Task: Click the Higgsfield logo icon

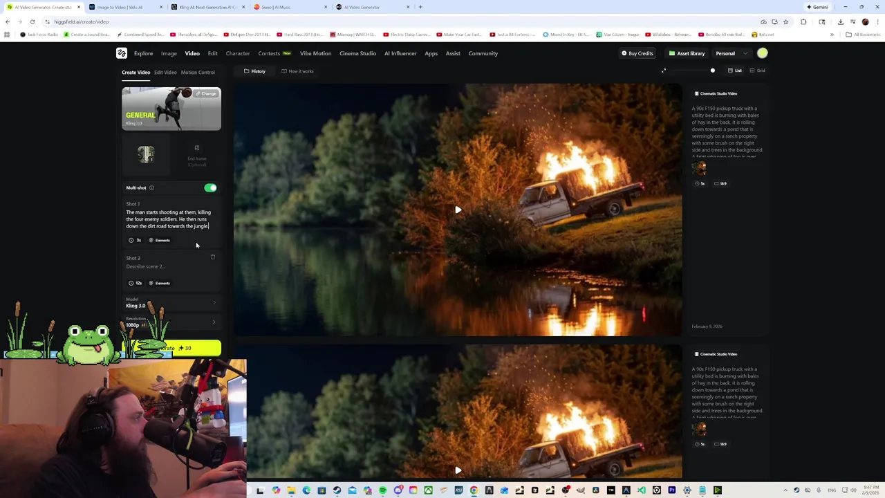Action: point(122,53)
